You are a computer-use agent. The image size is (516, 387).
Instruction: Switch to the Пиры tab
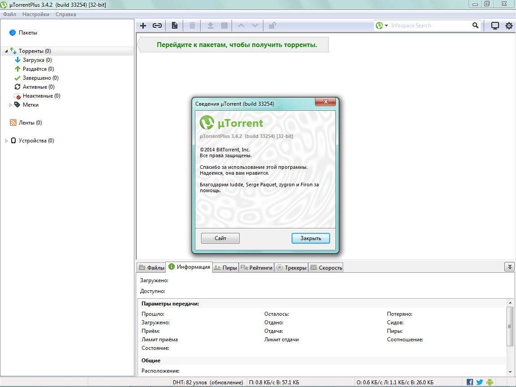pos(225,267)
